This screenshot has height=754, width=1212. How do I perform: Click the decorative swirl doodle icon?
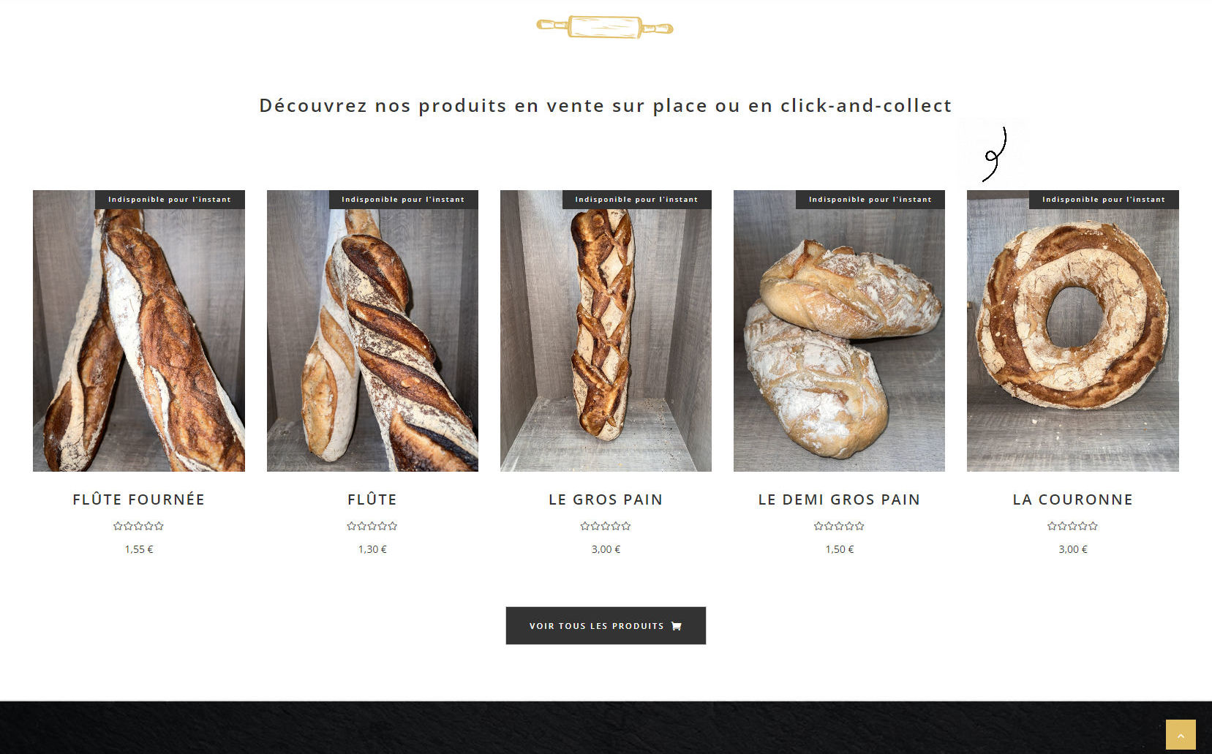(x=994, y=154)
